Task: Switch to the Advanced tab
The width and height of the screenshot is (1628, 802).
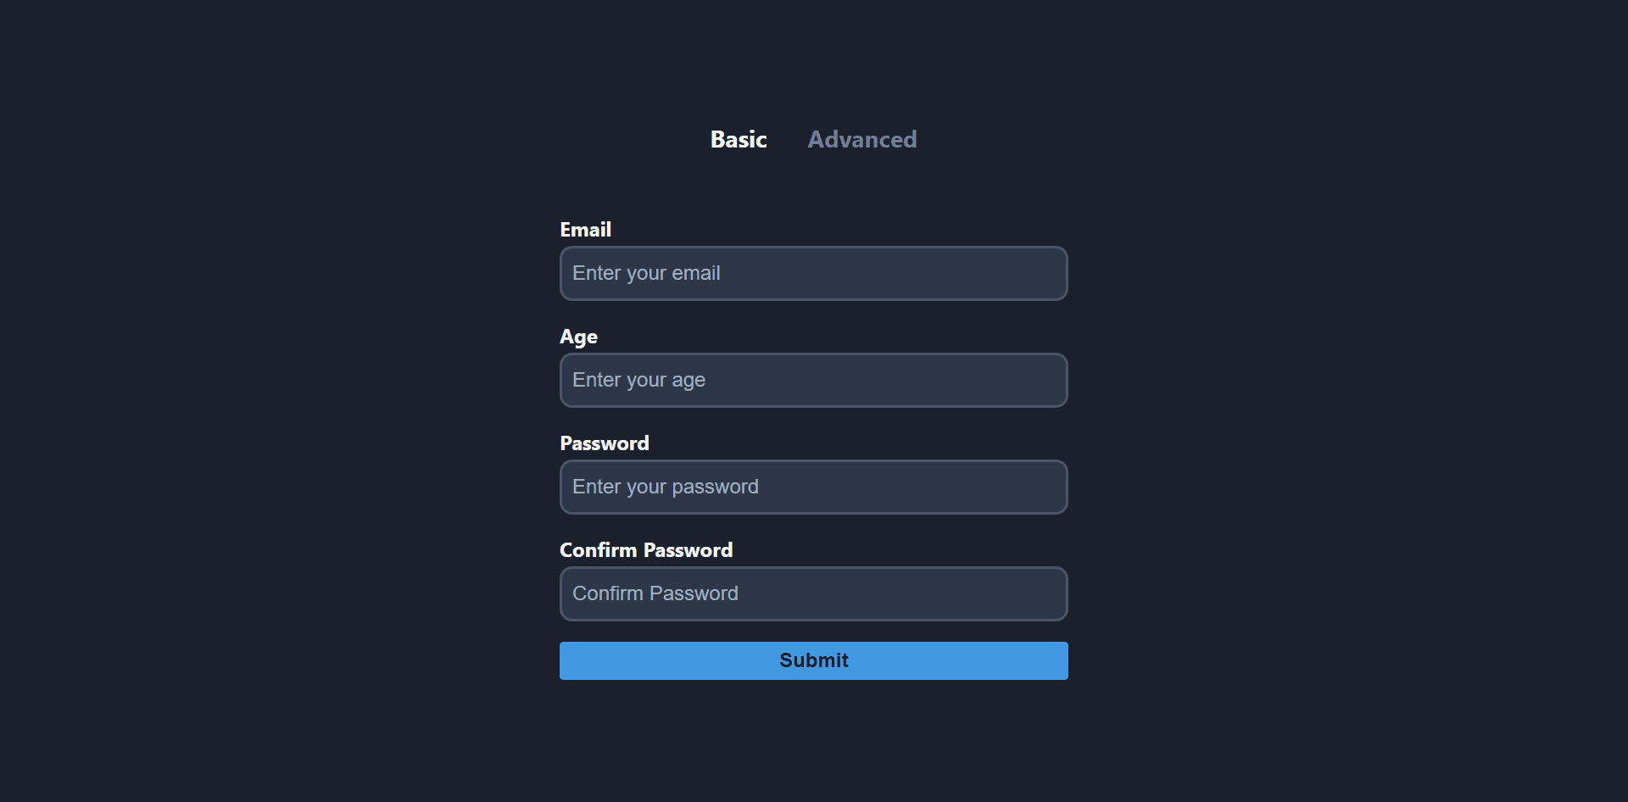Action: point(861,139)
